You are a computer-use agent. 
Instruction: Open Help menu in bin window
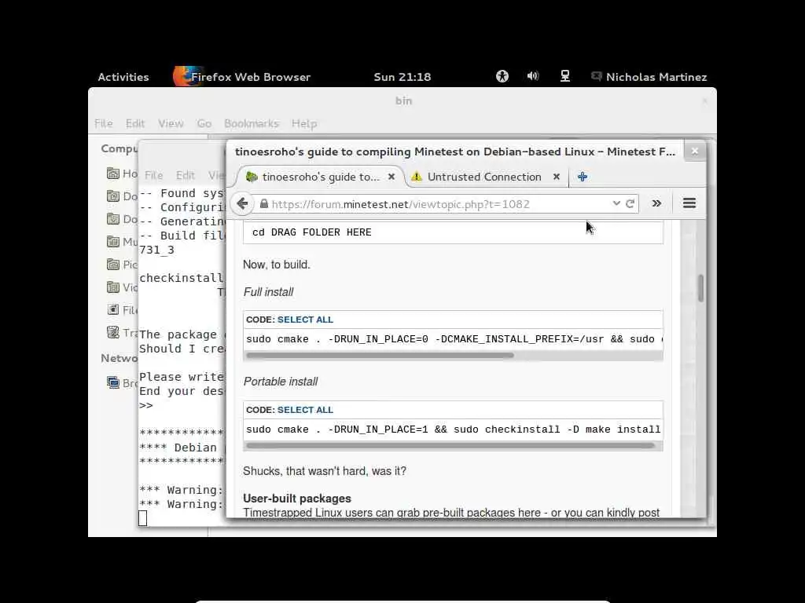click(x=304, y=123)
